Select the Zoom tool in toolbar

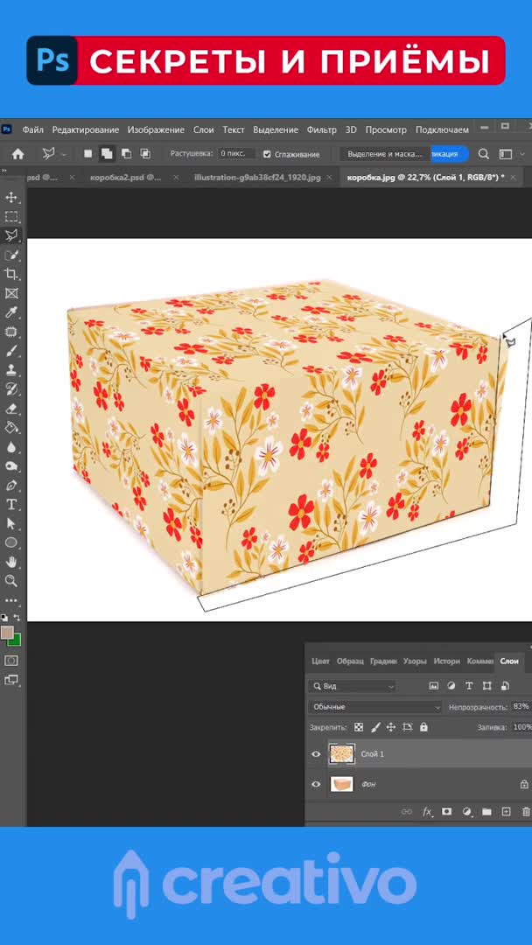point(12,581)
